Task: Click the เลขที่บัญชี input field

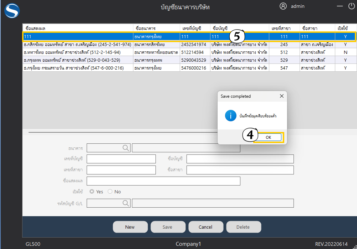Action: click(x=121, y=159)
